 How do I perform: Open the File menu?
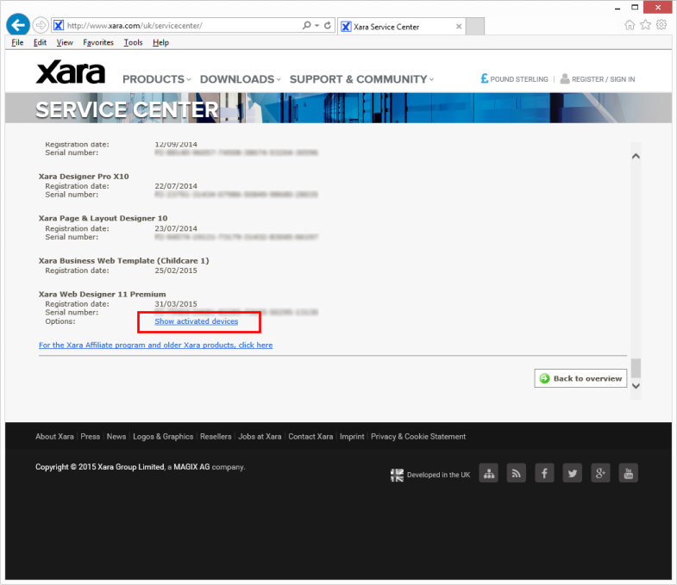(17, 42)
